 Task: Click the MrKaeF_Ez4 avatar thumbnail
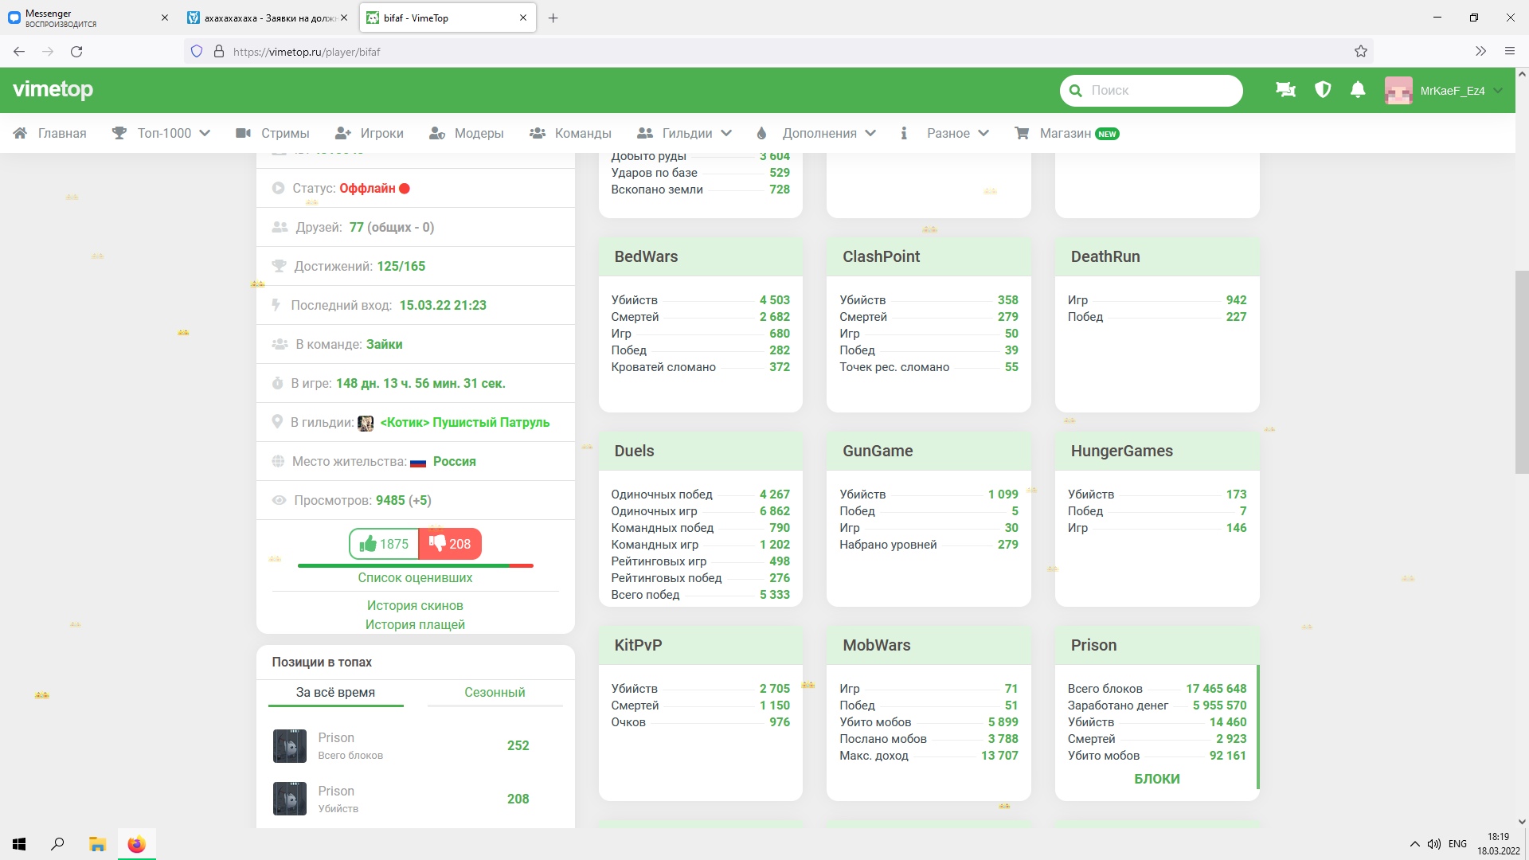tap(1398, 91)
